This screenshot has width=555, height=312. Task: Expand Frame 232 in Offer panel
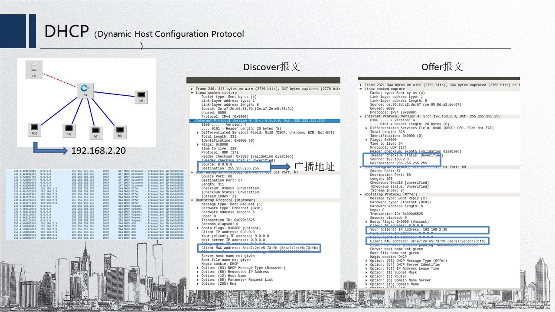point(361,85)
